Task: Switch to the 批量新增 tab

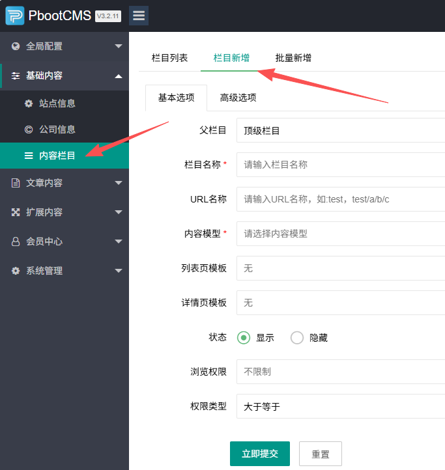Action: (x=293, y=58)
